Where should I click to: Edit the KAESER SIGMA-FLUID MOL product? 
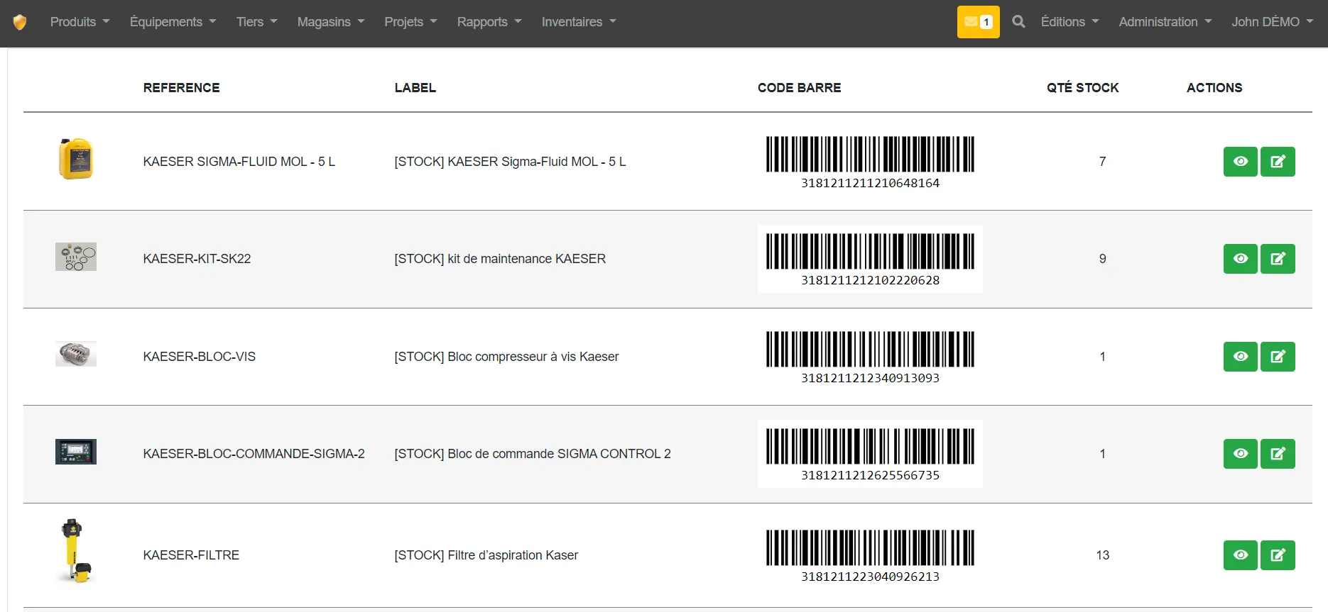click(1278, 162)
